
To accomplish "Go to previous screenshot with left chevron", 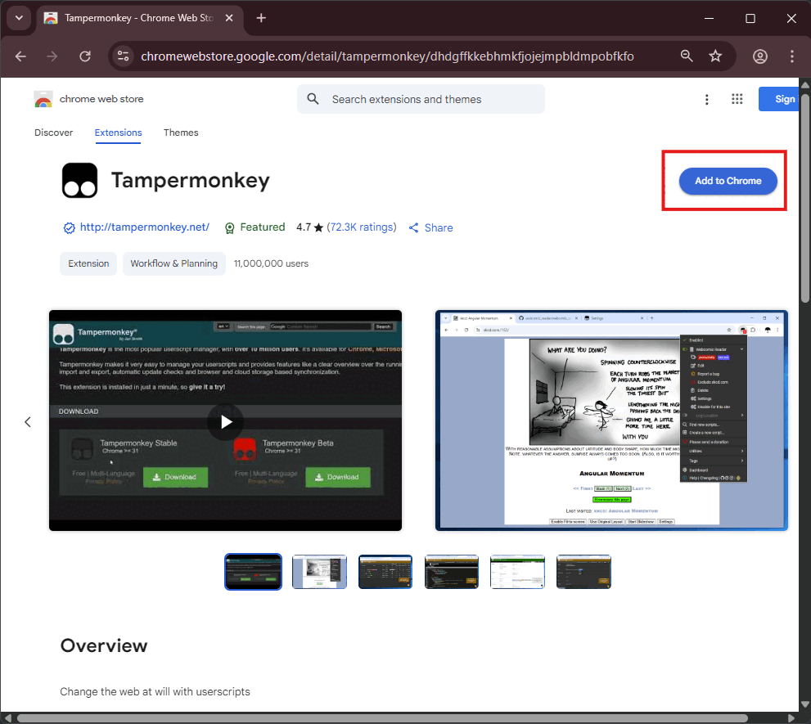I will pyautogui.click(x=28, y=421).
